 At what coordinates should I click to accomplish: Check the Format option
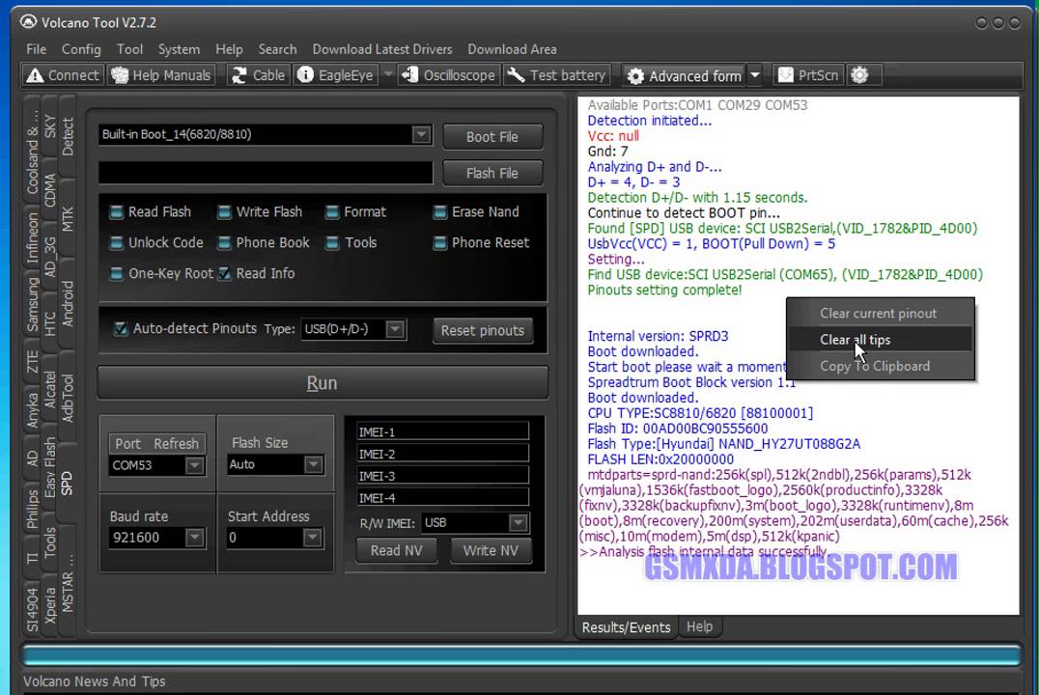332,212
